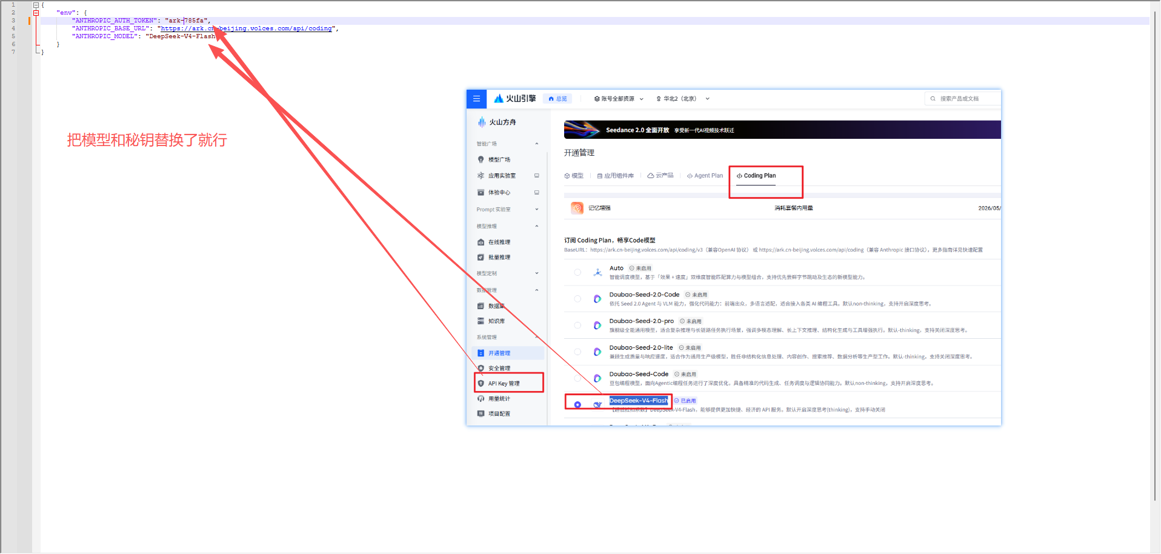The image size is (1161, 554).
Task: Click the DeepSeek-V4-Flash whale icon
Action: coord(597,405)
